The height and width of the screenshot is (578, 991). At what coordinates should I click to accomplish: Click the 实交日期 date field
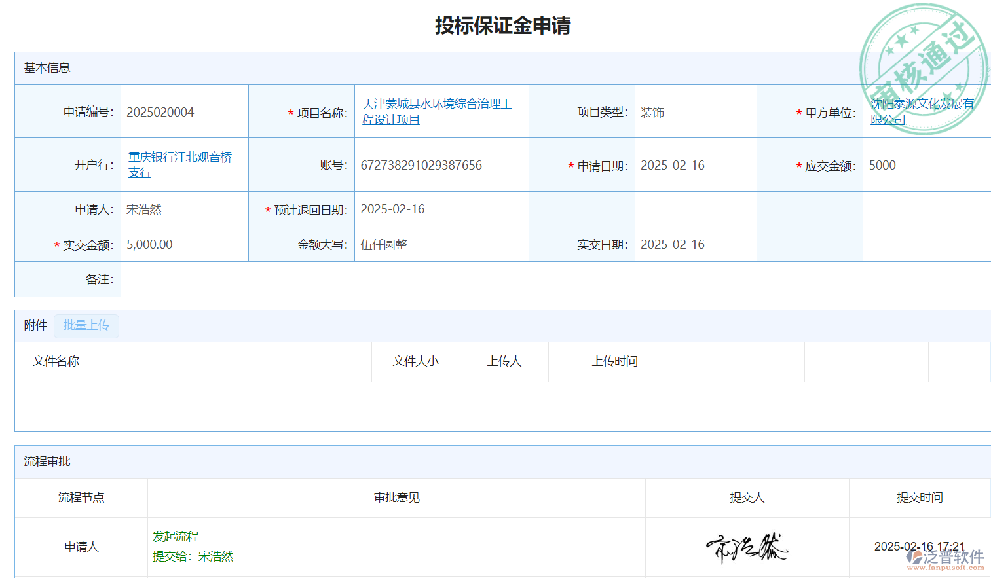673,244
